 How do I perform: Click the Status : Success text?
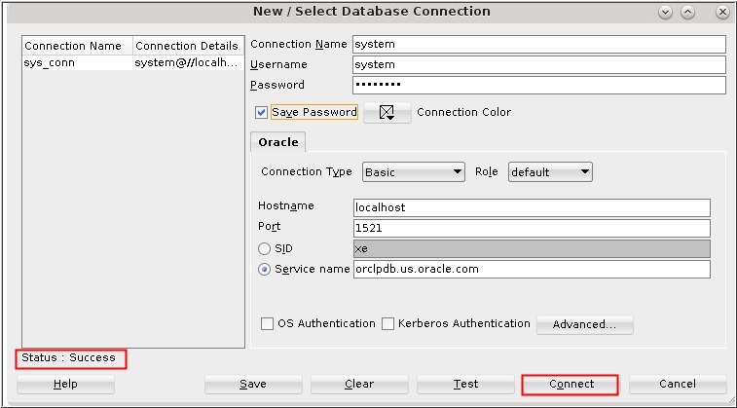[68, 357]
